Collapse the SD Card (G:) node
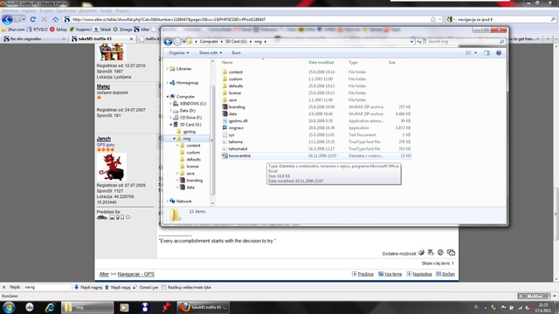 pos(171,125)
